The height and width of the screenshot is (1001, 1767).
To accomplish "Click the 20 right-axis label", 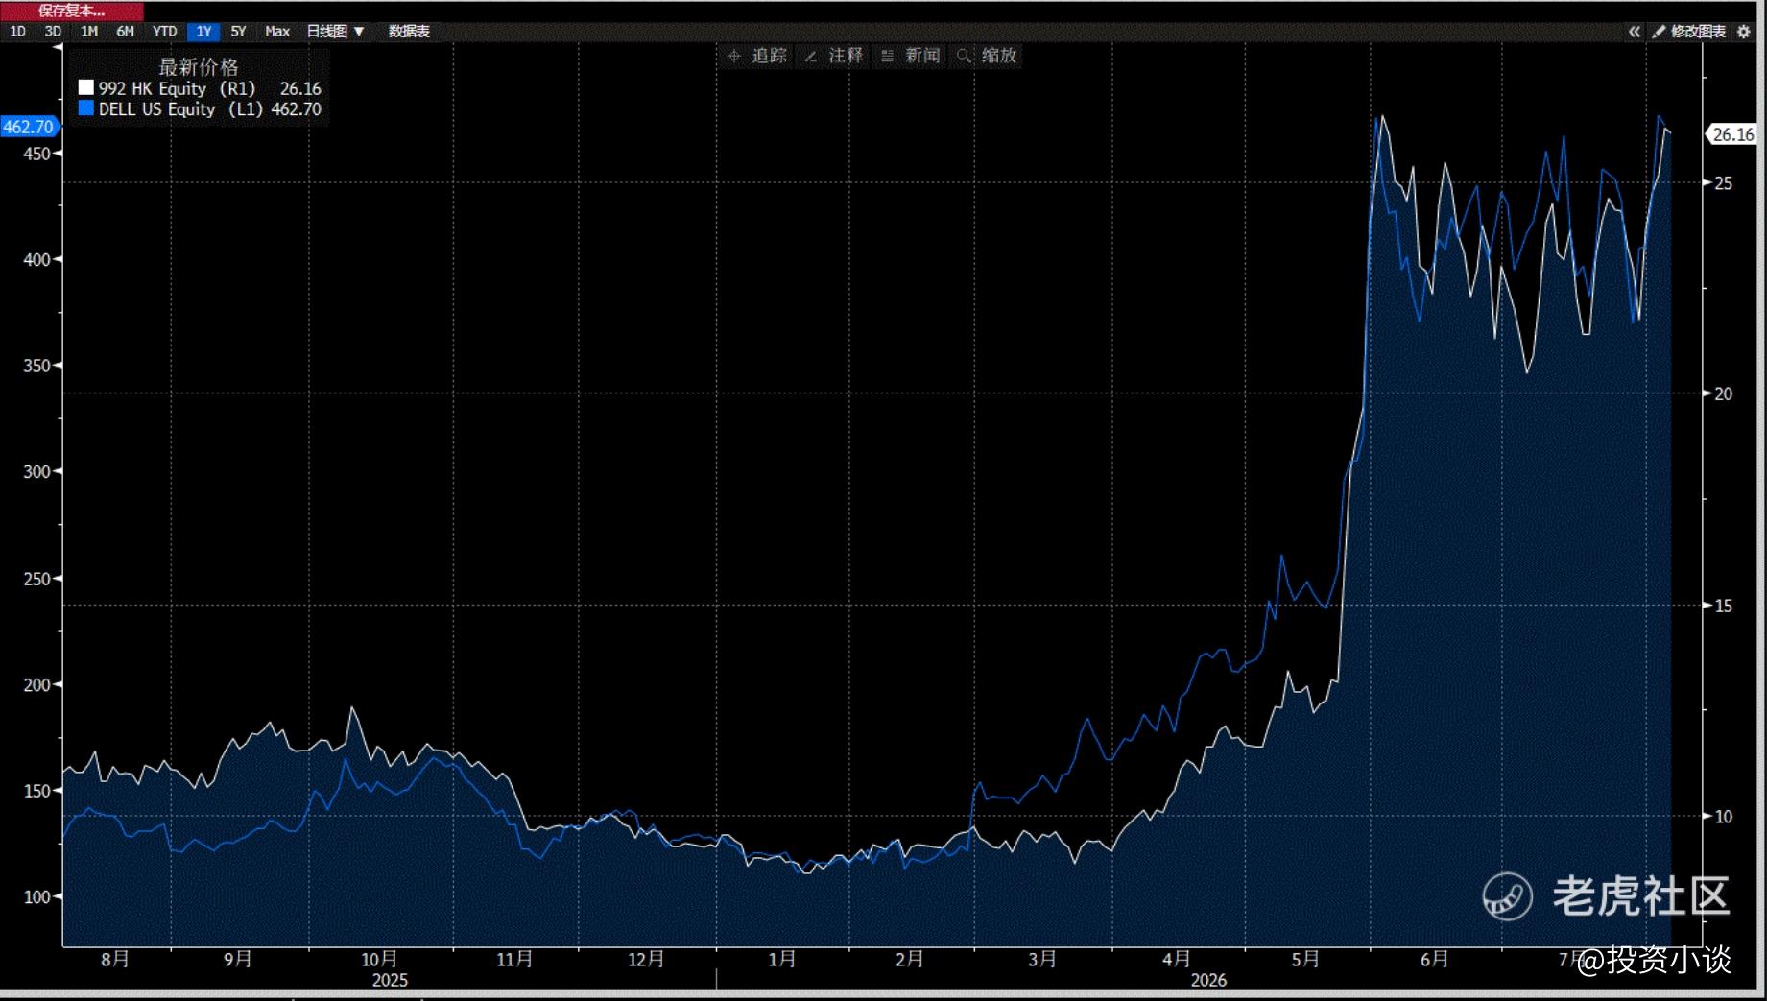I will click(x=1724, y=393).
